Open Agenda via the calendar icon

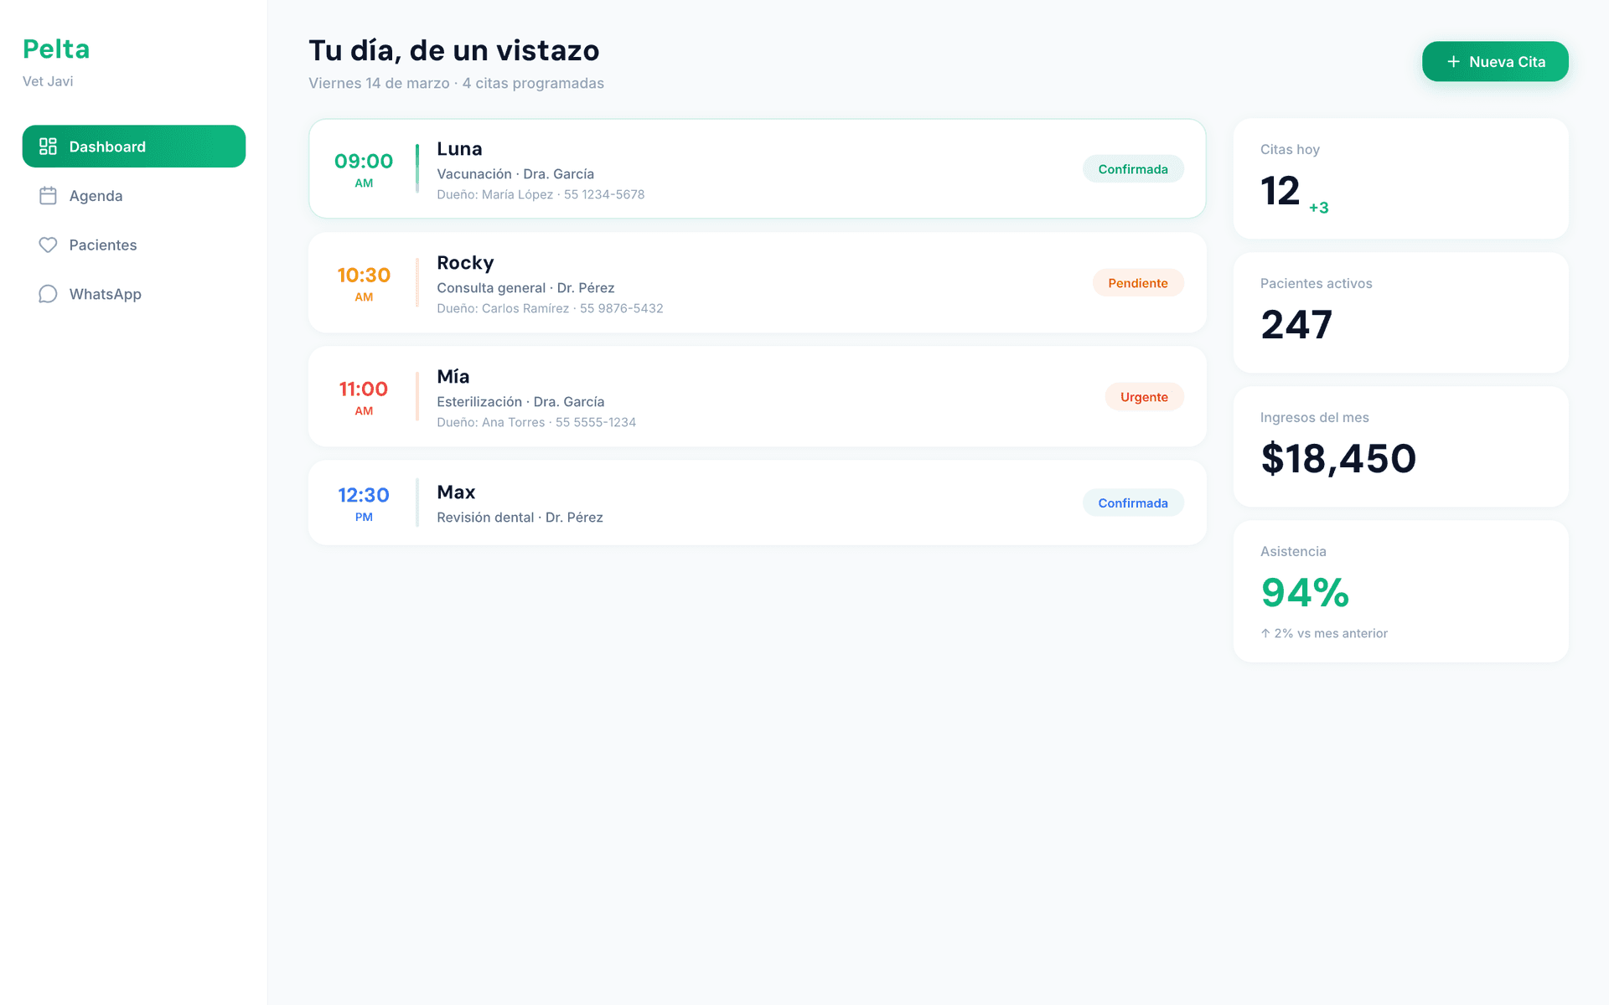(48, 195)
